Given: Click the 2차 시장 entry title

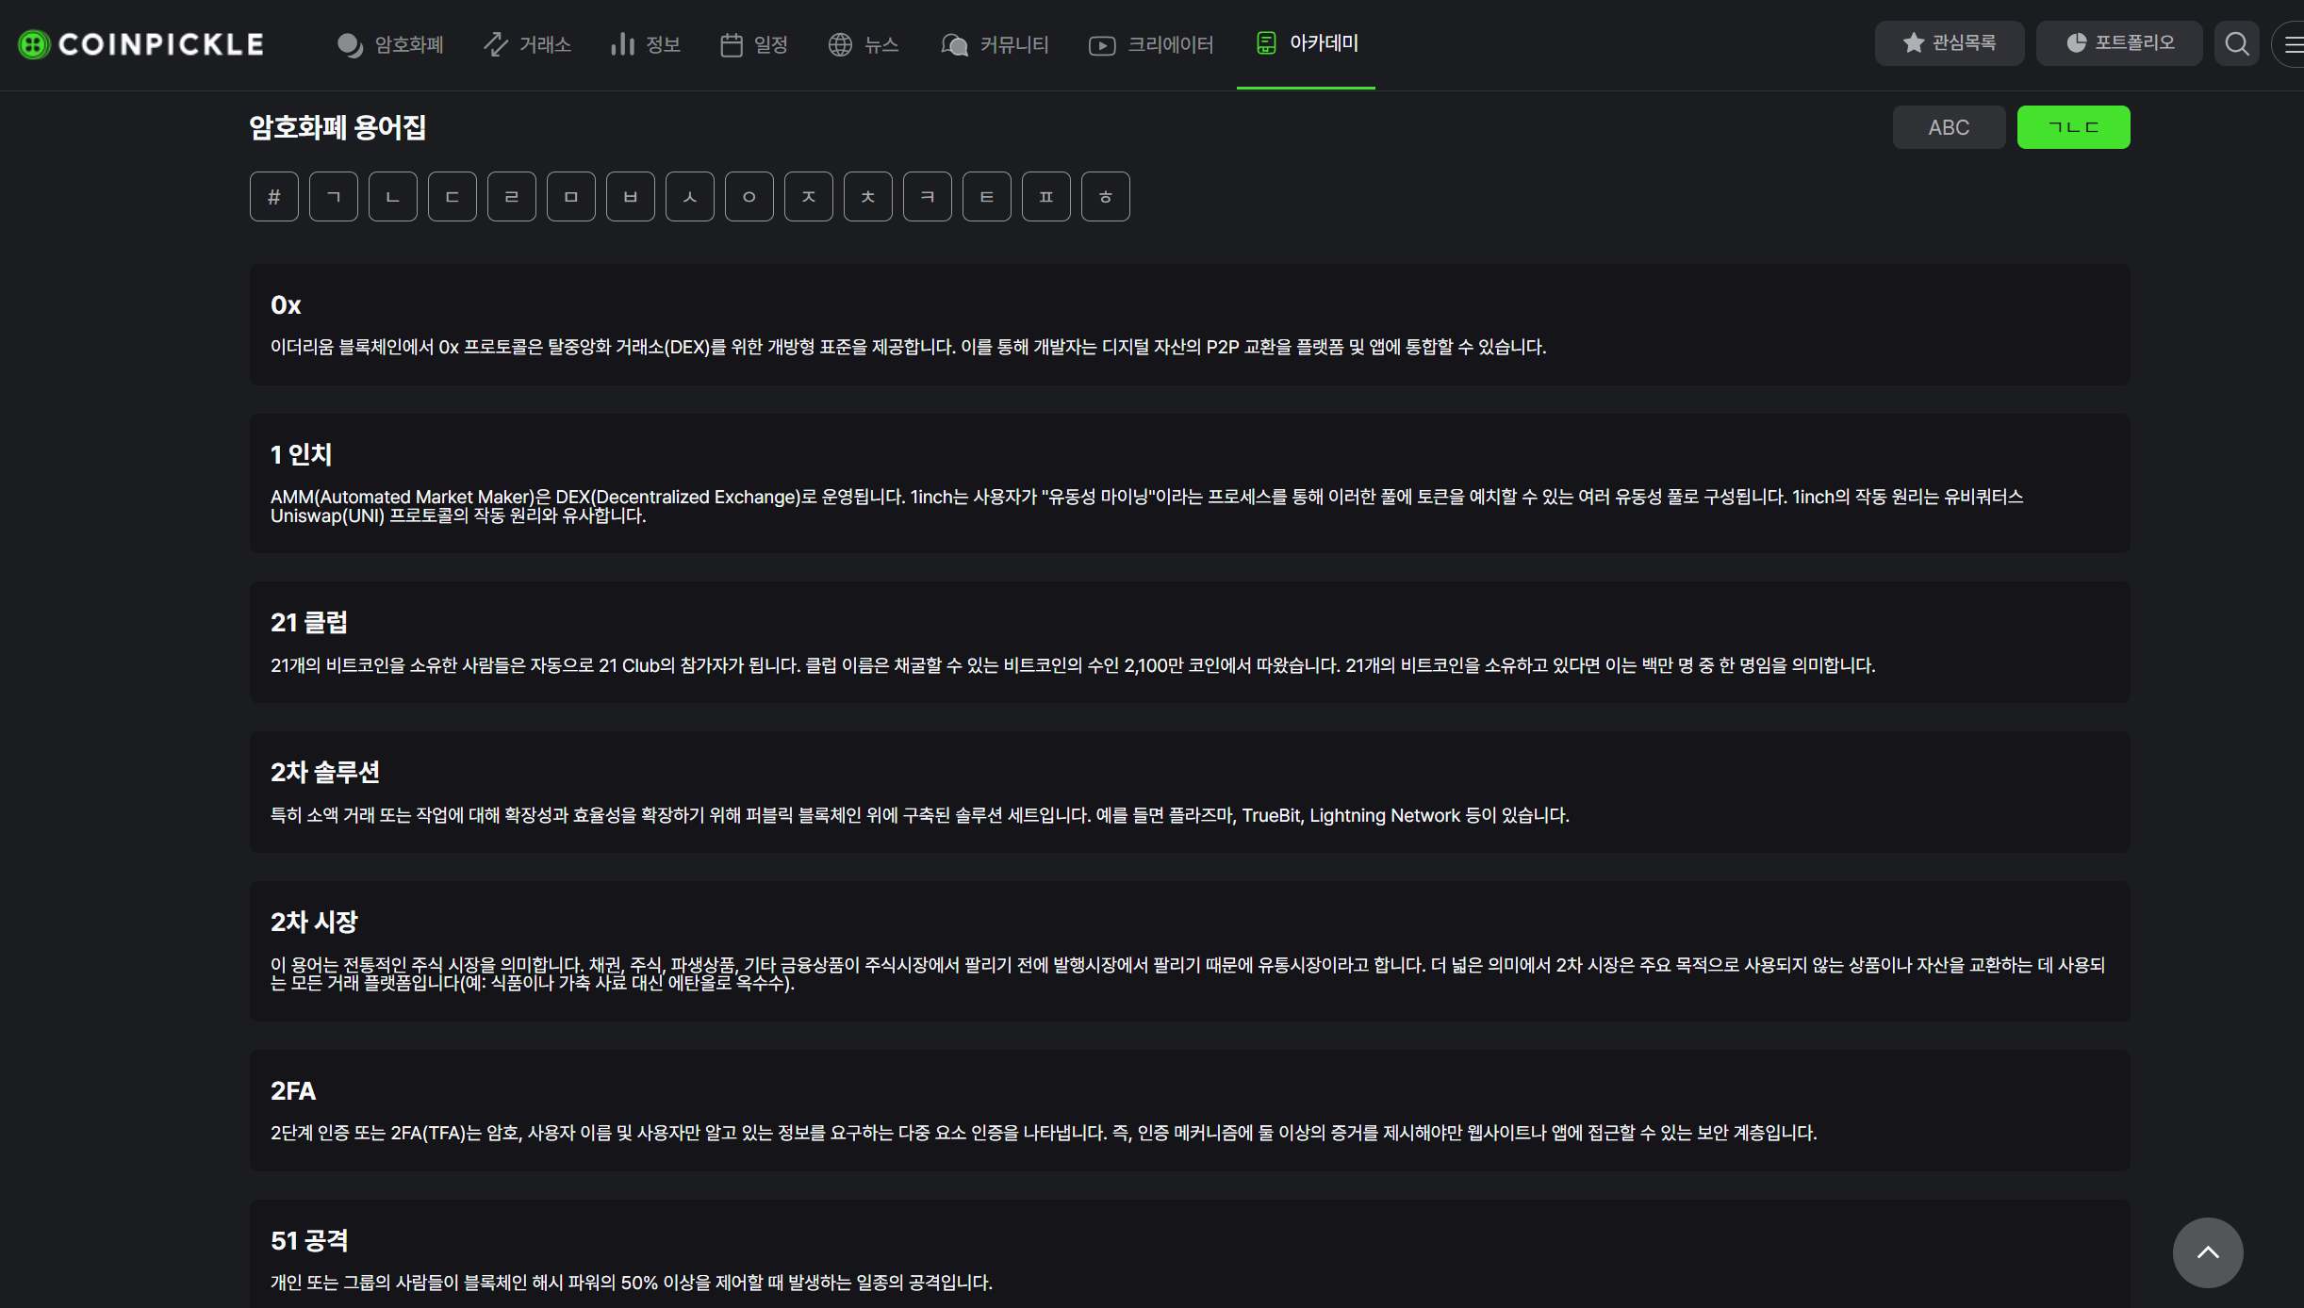Looking at the screenshot, I should pos(314,922).
